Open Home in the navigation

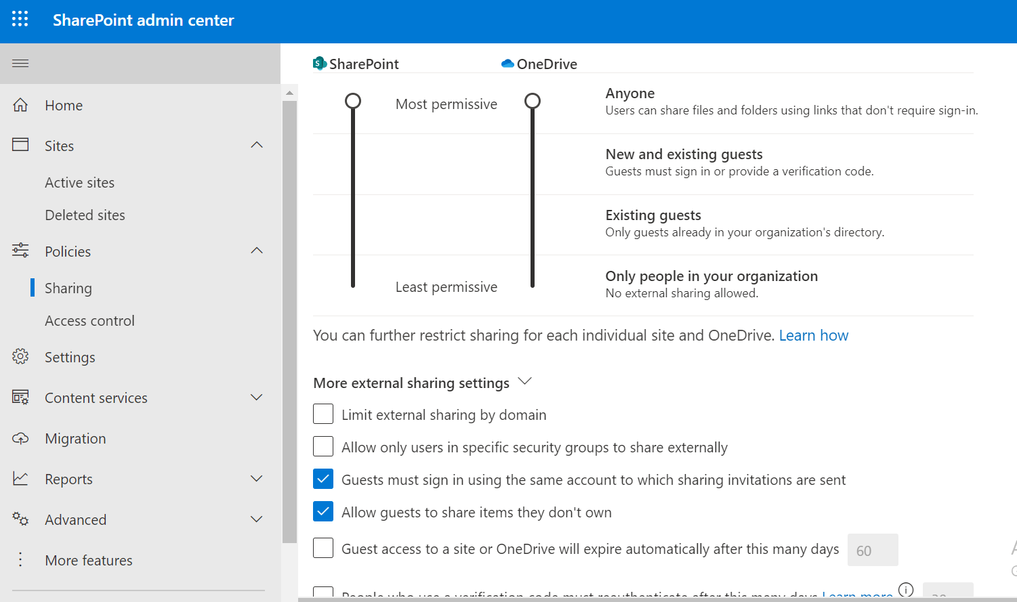(x=64, y=105)
